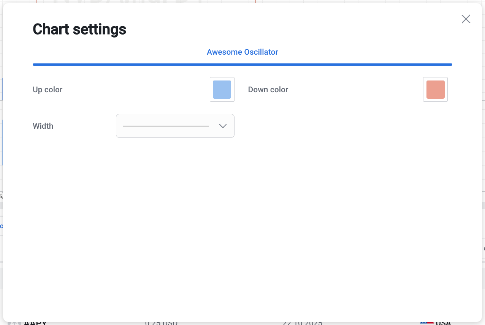The image size is (485, 325).
Task: Click the Up color label
Action: [x=48, y=90]
